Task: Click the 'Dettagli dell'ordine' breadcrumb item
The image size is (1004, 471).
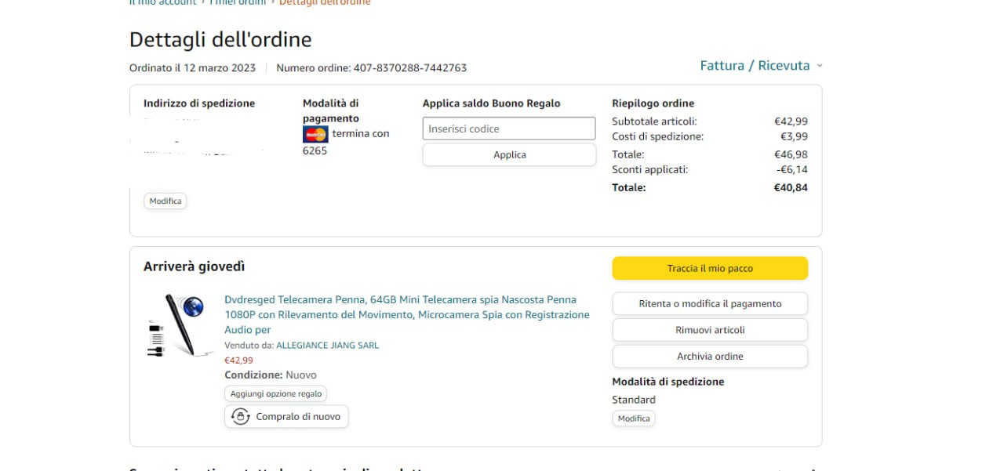Action: pos(325,2)
